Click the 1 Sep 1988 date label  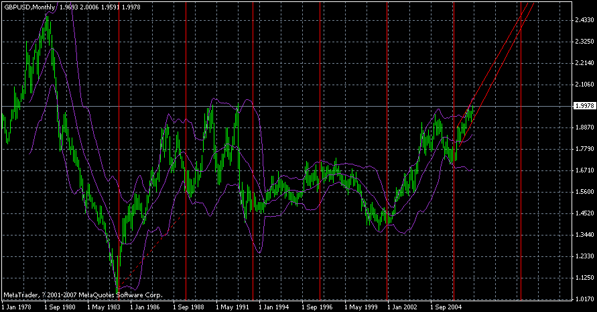(x=188, y=307)
